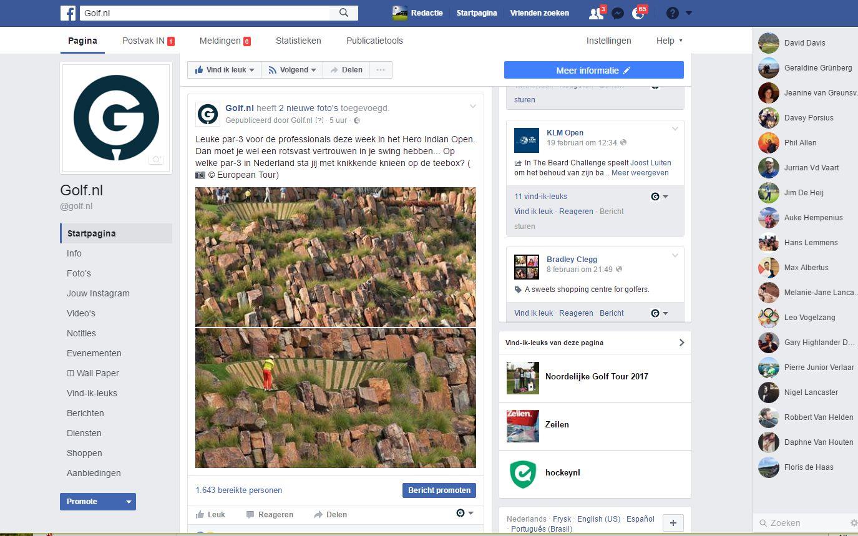Open Messenger icon in the top bar
The height and width of the screenshot is (536, 858).
617,12
